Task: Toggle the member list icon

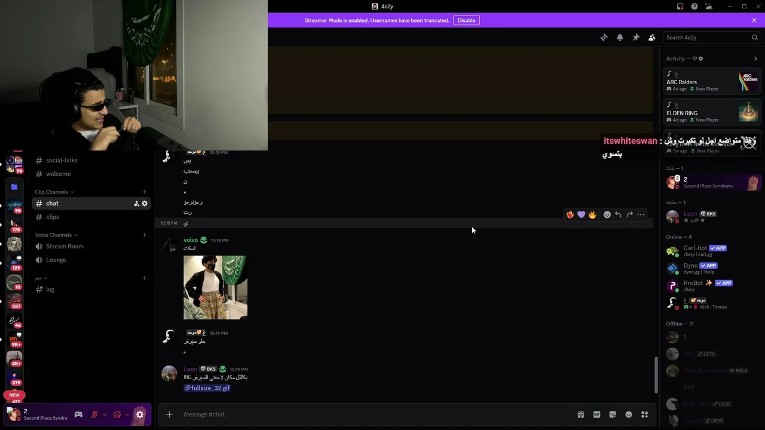Action: [652, 37]
